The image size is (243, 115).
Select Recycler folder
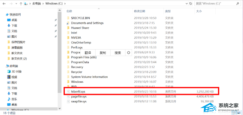[77, 72]
